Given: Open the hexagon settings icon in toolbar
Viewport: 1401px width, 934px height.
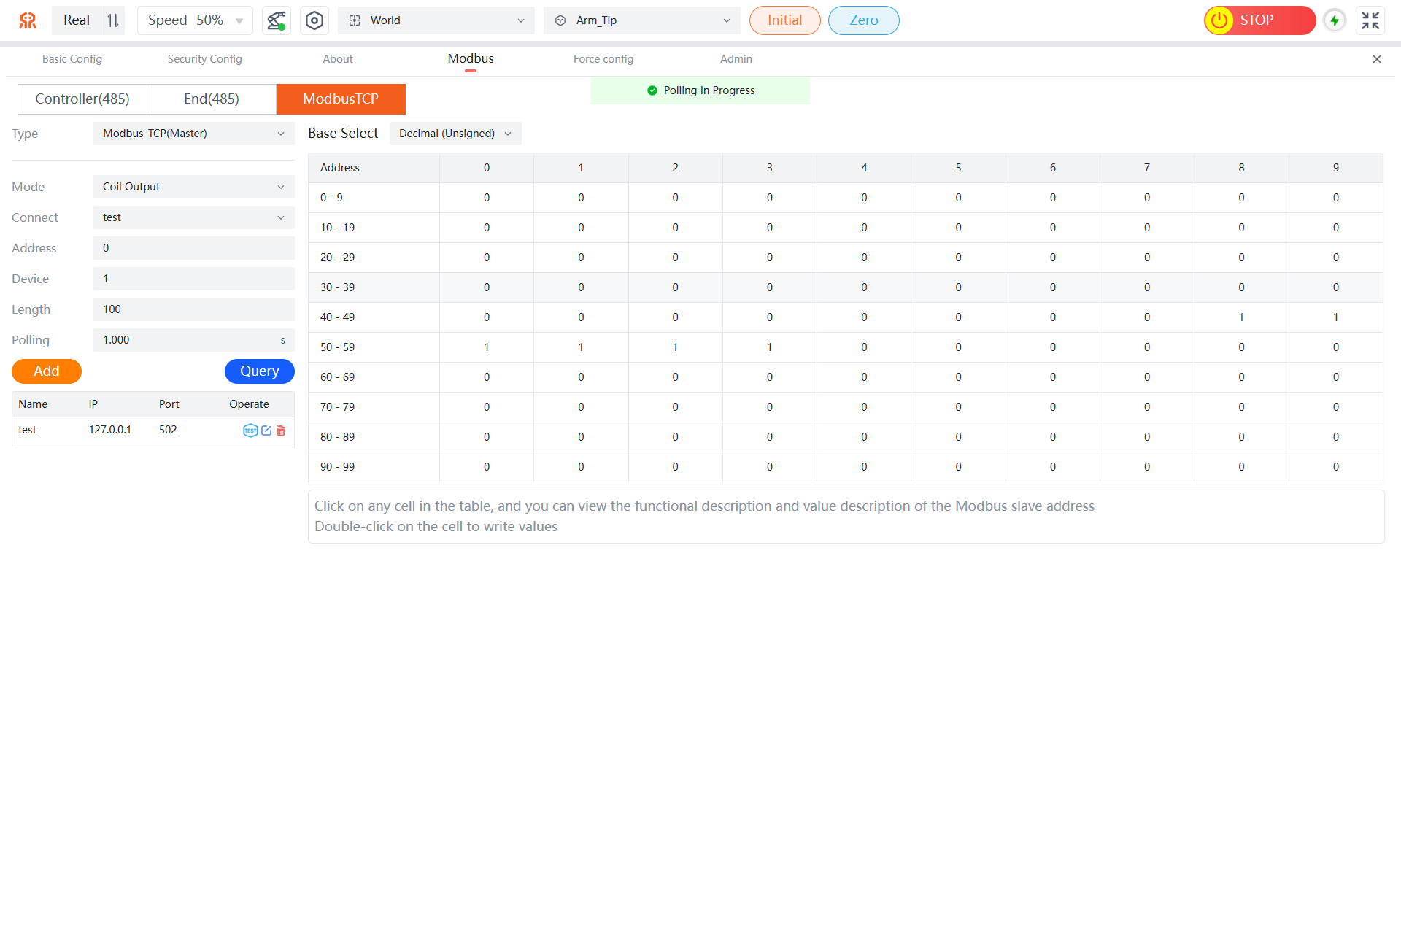Looking at the screenshot, I should tap(314, 20).
